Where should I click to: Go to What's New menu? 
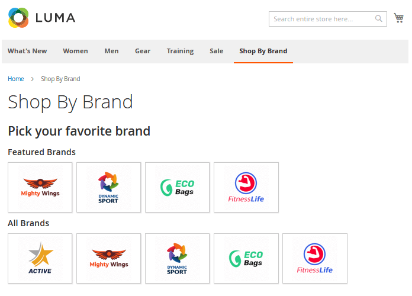[x=27, y=51]
